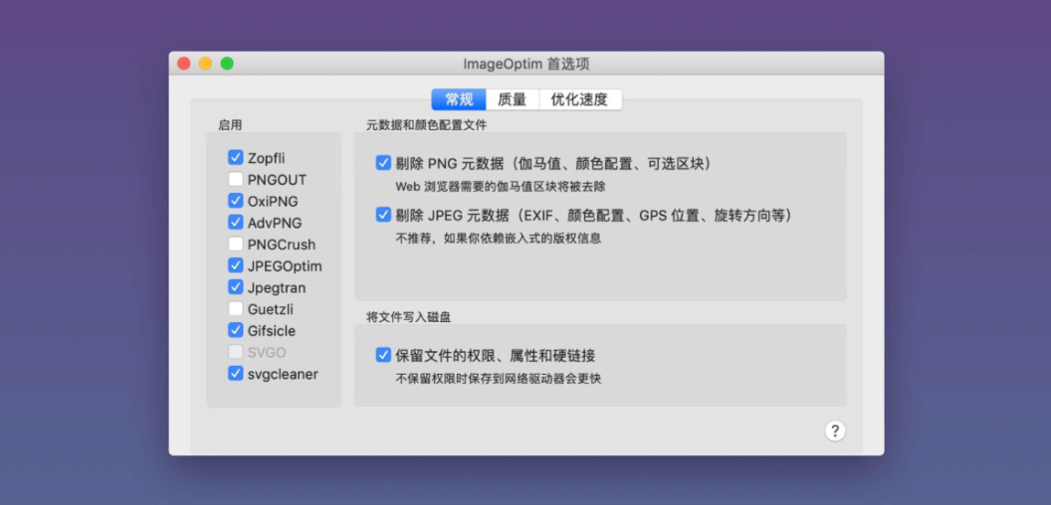This screenshot has width=1051, height=505.
Task: Click the help question mark button
Action: (x=835, y=430)
